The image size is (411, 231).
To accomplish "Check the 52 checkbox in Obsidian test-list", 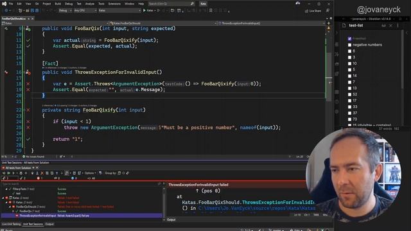I will coord(349,94).
